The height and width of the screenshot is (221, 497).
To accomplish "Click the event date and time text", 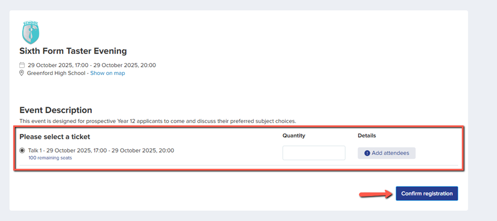I will [92, 65].
